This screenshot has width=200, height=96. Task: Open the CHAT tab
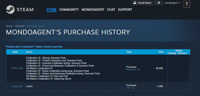click(x=111, y=10)
